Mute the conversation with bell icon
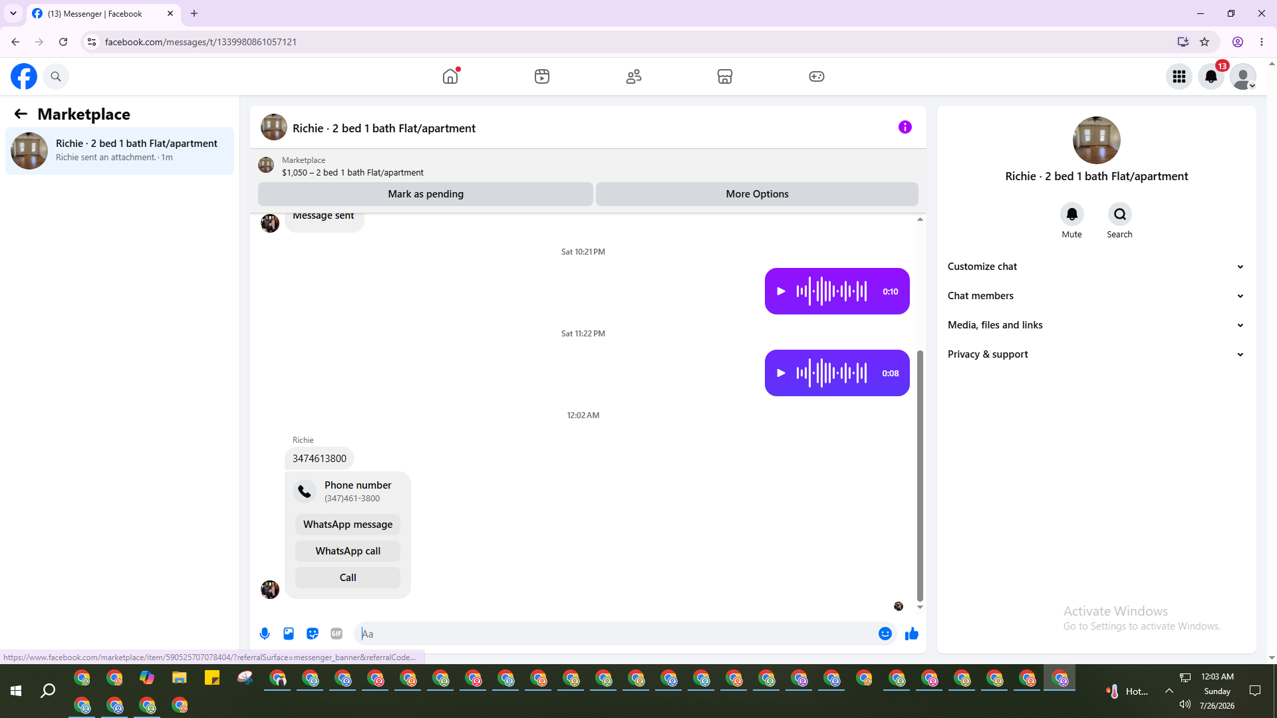The width and height of the screenshot is (1277, 718). click(x=1072, y=214)
